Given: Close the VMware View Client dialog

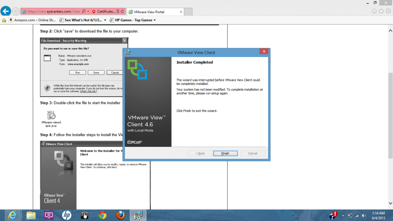Looking at the screenshot, I should click(x=264, y=52).
